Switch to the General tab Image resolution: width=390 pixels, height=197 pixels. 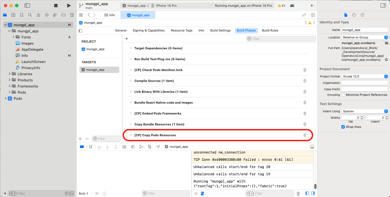[x=121, y=30]
